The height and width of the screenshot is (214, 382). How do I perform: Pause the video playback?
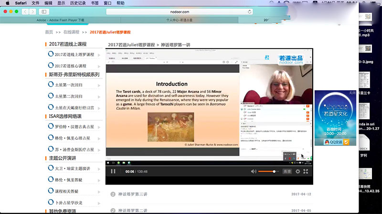[113, 171]
